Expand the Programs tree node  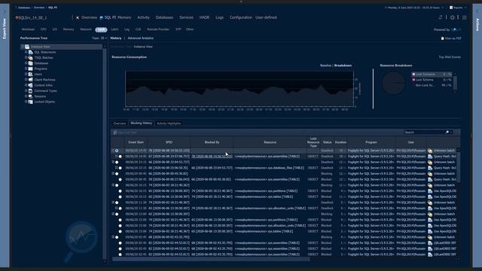26,69
